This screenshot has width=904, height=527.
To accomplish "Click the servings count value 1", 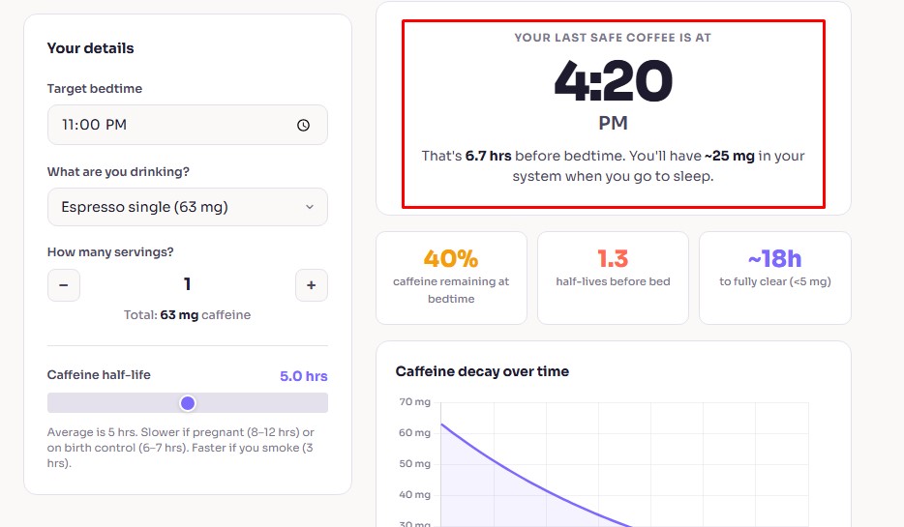I will (188, 284).
